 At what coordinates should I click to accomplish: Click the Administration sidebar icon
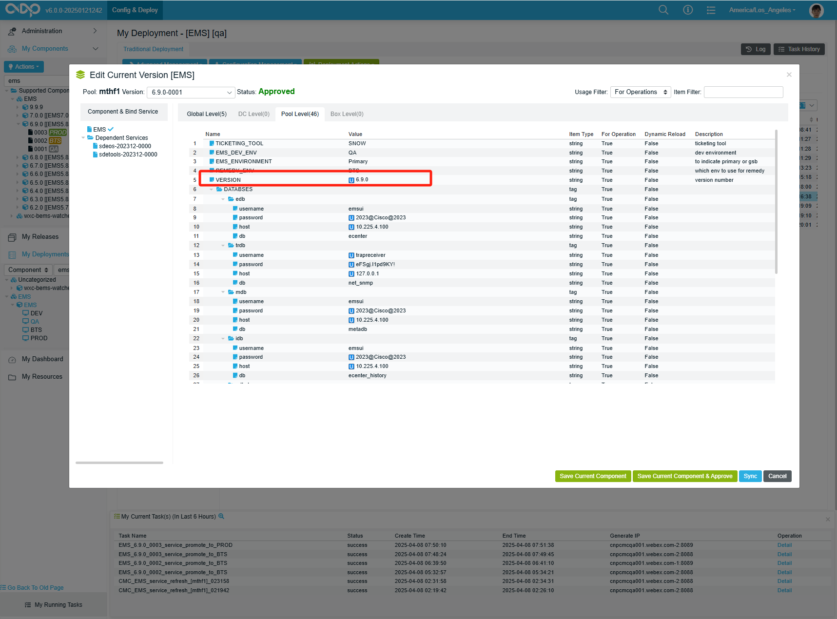click(x=12, y=31)
